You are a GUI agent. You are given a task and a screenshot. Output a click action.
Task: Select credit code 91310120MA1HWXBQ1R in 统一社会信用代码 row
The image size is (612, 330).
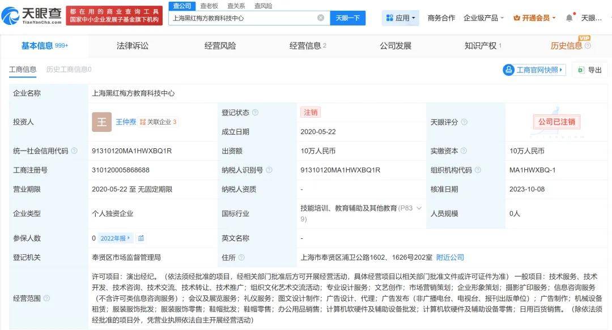(131, 151)
